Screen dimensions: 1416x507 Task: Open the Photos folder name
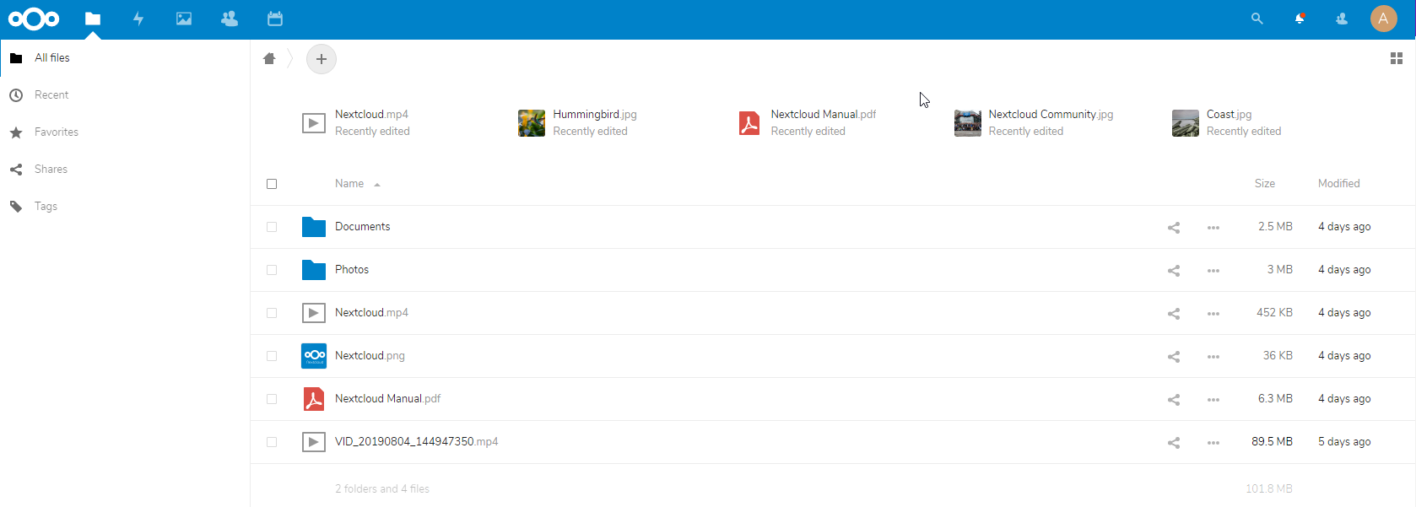352,270
